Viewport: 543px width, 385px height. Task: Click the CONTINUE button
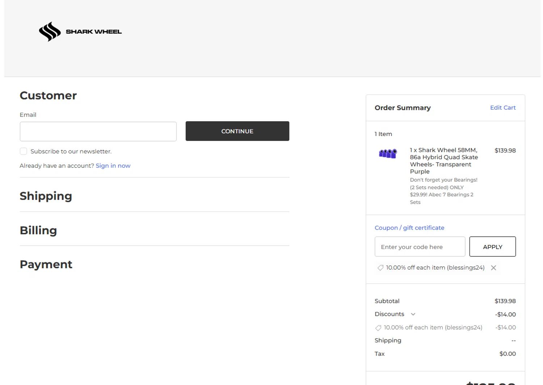point(237,131)
